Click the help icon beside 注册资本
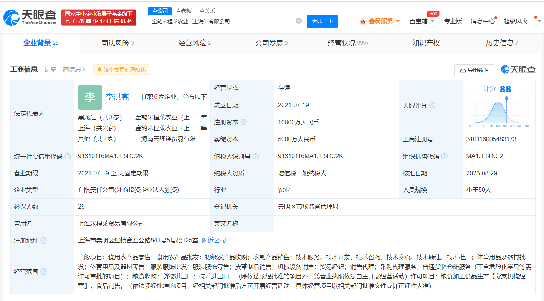This screenshot has width=544, height=301. click(243, 123)
